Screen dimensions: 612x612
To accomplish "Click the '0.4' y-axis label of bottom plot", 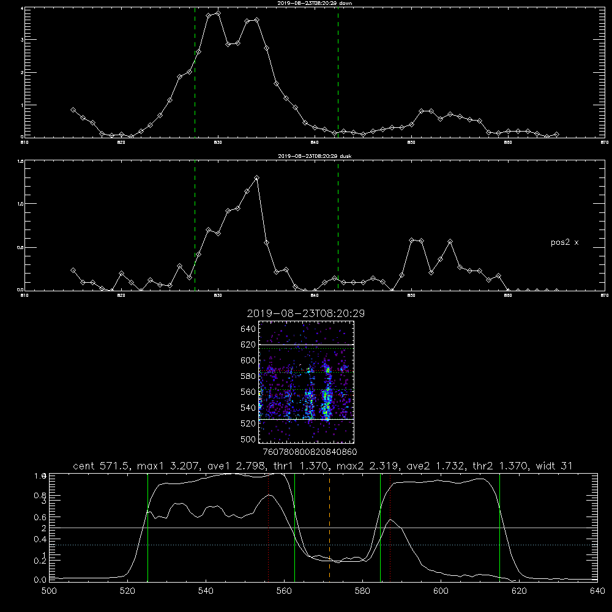I will pyautogui.click(x=40, y=539).
